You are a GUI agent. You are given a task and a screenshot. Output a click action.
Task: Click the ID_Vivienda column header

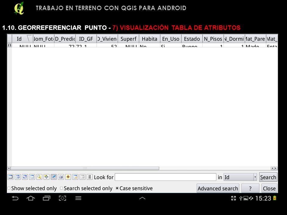pyautogui.click(x=107, y=39)
